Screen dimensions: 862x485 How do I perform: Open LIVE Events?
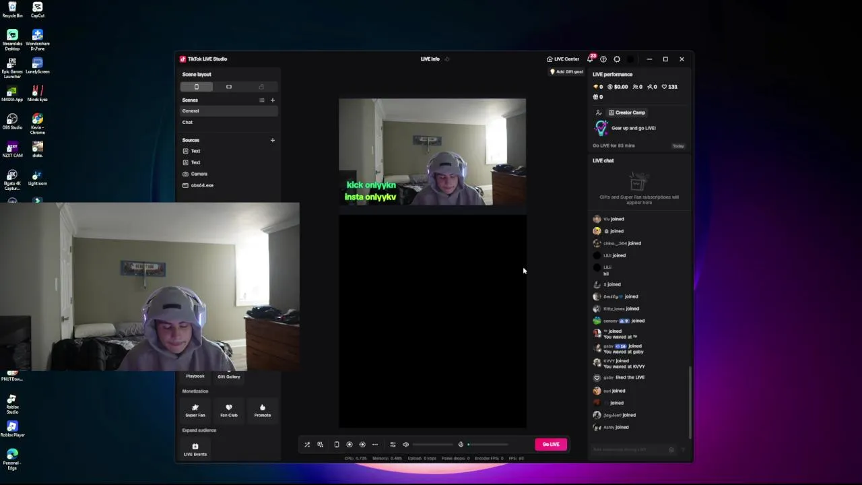[195, 450]
